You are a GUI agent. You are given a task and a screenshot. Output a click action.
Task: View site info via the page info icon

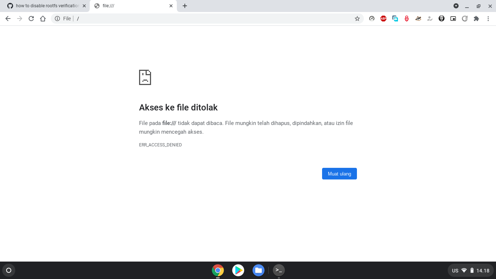(57, 18)
